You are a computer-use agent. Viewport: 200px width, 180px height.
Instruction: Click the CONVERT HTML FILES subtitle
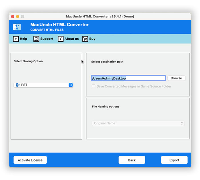click(x=47, y=30)
